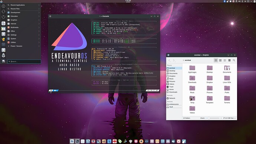Launch Vivaldi browser from the dock
This screenshot has width=256, height=144.
pos(178,141)
